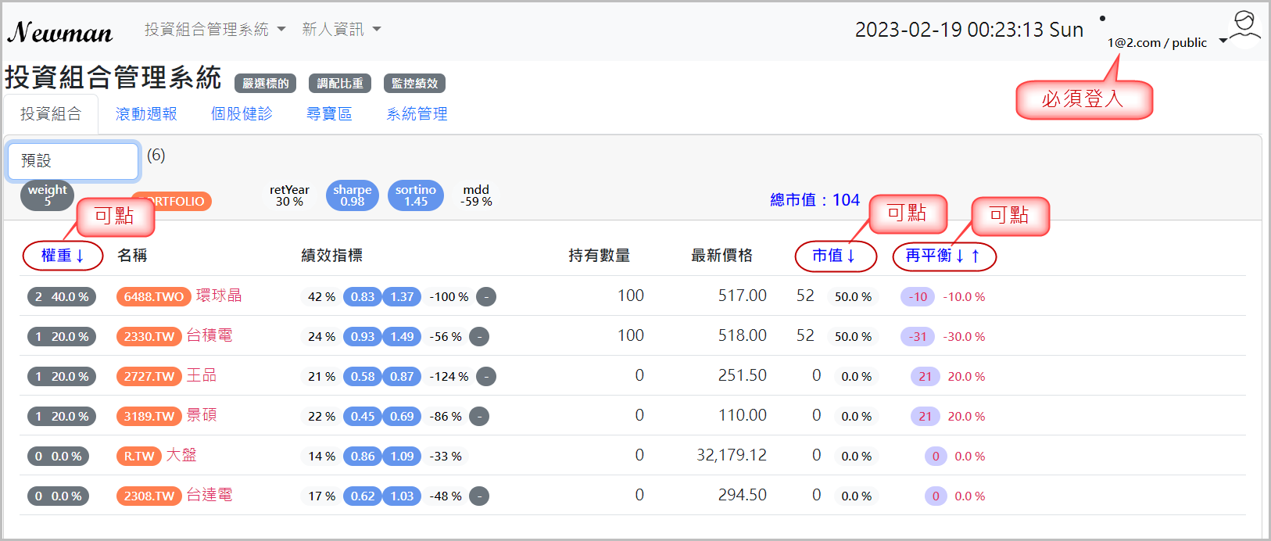Screen dimensions: 1271x541
Task: Click the 6488.TWO ticker badge
Action: (153, 297)
